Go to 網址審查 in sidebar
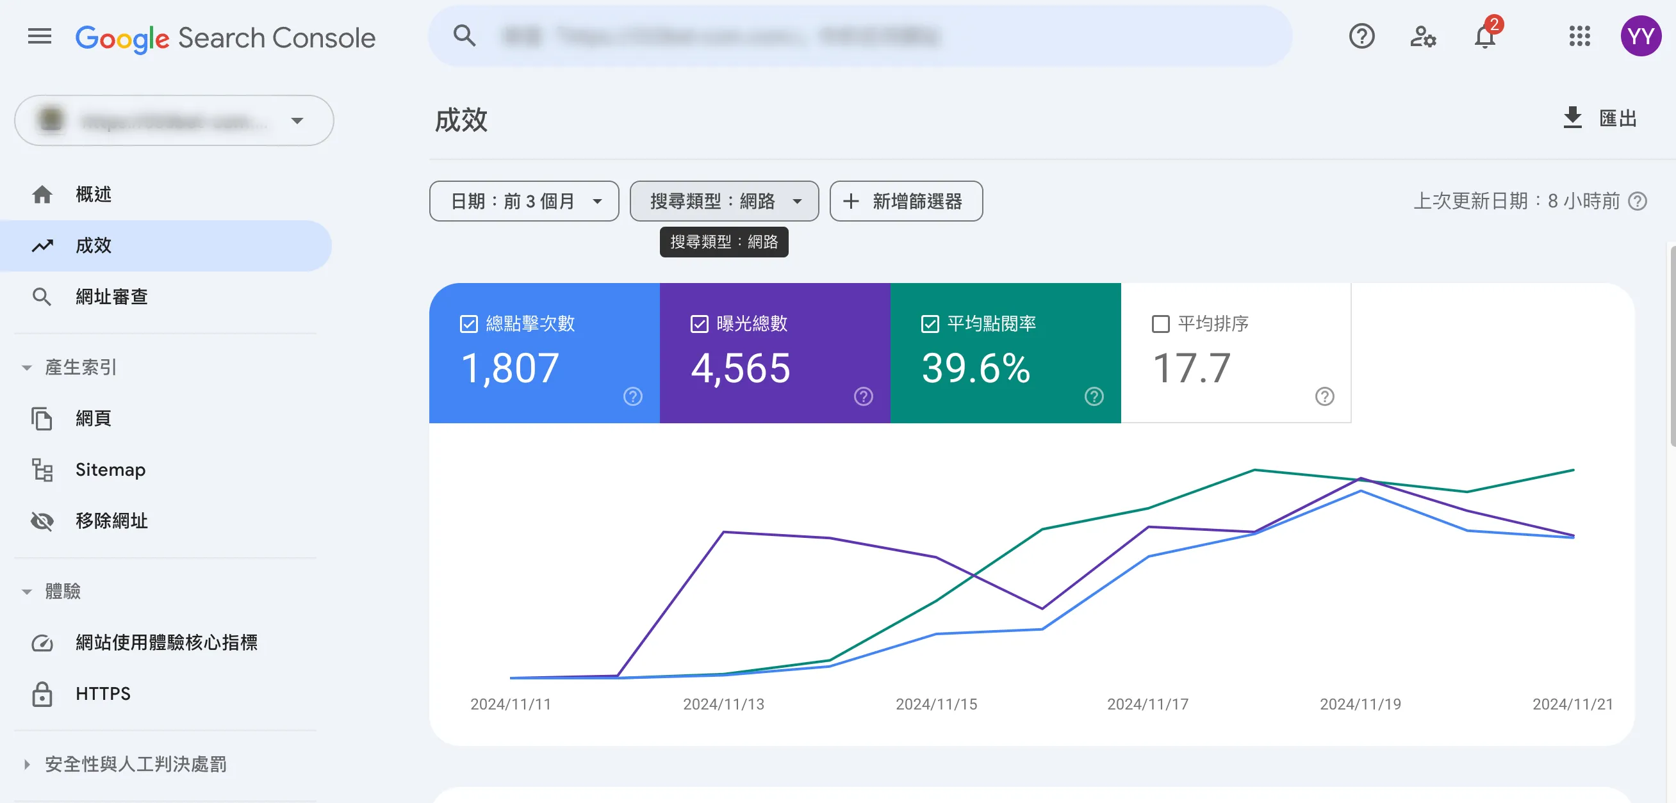 pyautogui.click(x=111, y=297)
